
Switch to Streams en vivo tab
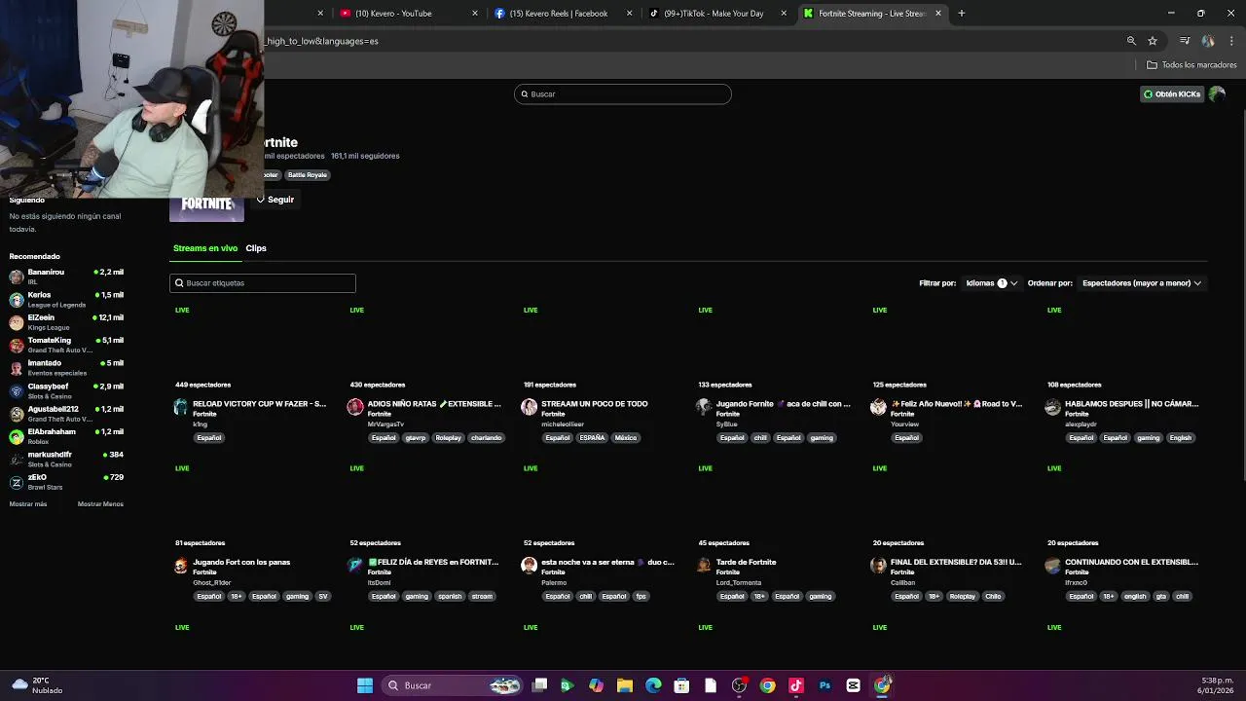(205, 248)
